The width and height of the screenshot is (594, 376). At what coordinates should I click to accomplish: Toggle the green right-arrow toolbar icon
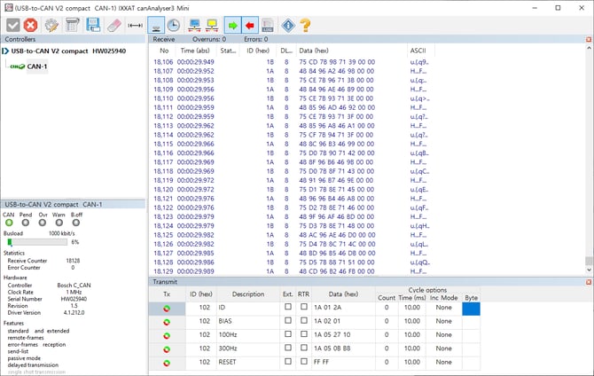click(x=231, y=25)
